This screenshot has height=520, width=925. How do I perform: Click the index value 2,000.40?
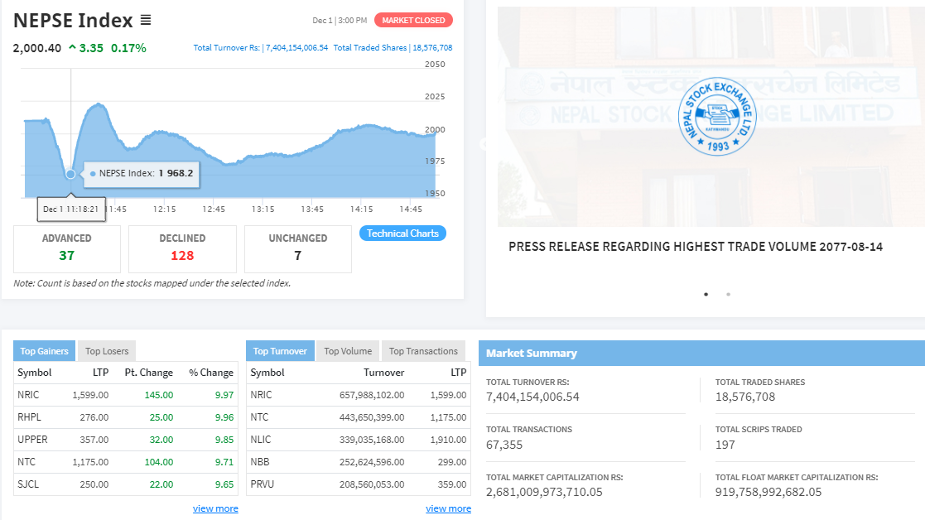pyautogui.click(x=37, y=48)
